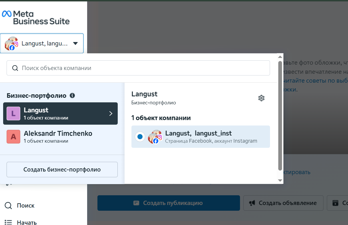Click the red A portfolio avatar
Viewport: 348px width, 225px height.
(13, 137)
